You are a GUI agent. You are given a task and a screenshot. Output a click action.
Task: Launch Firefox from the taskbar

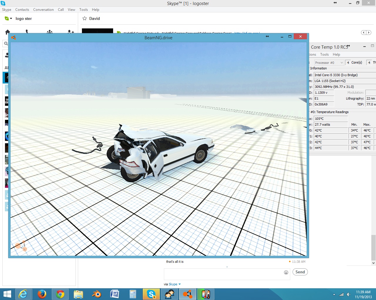coord(42,294)
